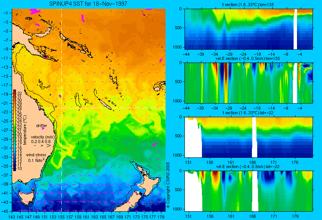Image resolution: width=322 pixels, height=220 pixels.
Task: Click the 't section (1.6..33°C) lat=-22' heading
Action: 248,113
